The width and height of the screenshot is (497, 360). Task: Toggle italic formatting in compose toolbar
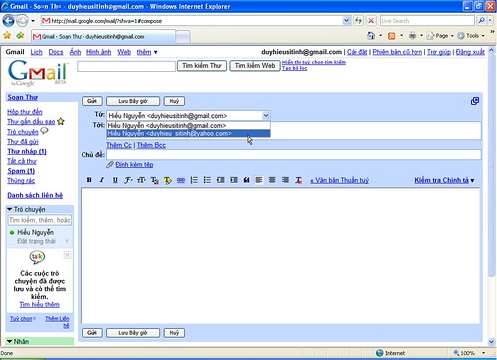tap(102, 180)
